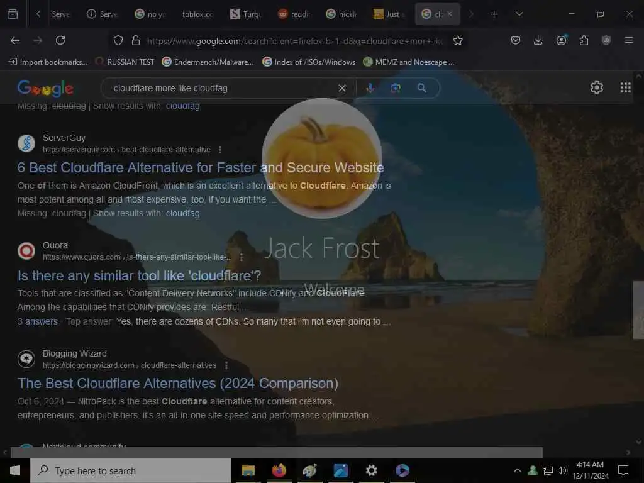Clear the search box with X
This screenshot has height=483, width=644.
[x=342, y=88]
